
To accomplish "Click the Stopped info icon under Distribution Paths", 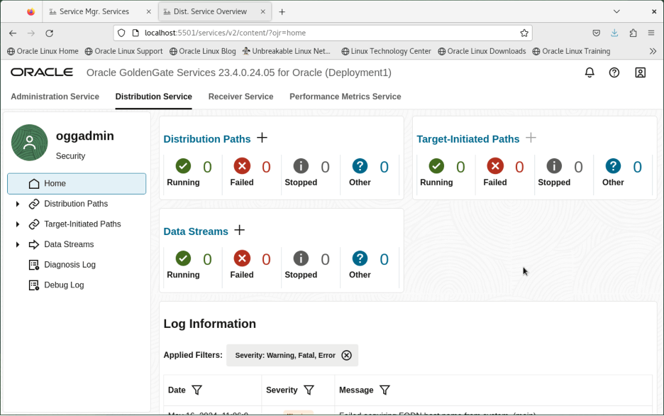I will tap(301, 166).
